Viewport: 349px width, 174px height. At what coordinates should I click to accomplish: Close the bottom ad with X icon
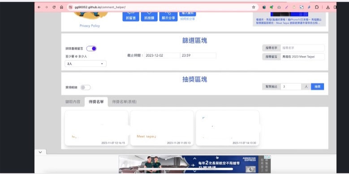click(x=269, y=157)
